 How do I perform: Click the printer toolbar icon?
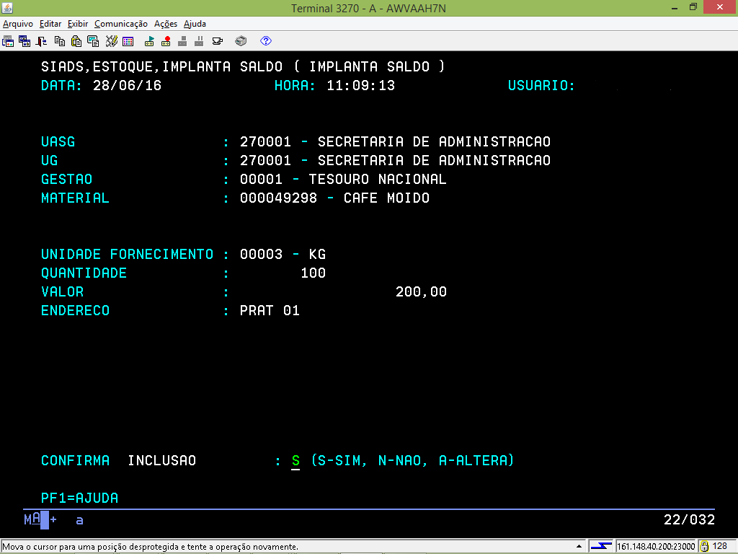241,41
